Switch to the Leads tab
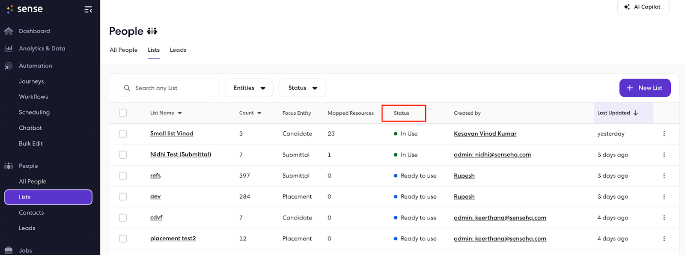Screen dimensions: 685x255 click(x=178, y=50)
